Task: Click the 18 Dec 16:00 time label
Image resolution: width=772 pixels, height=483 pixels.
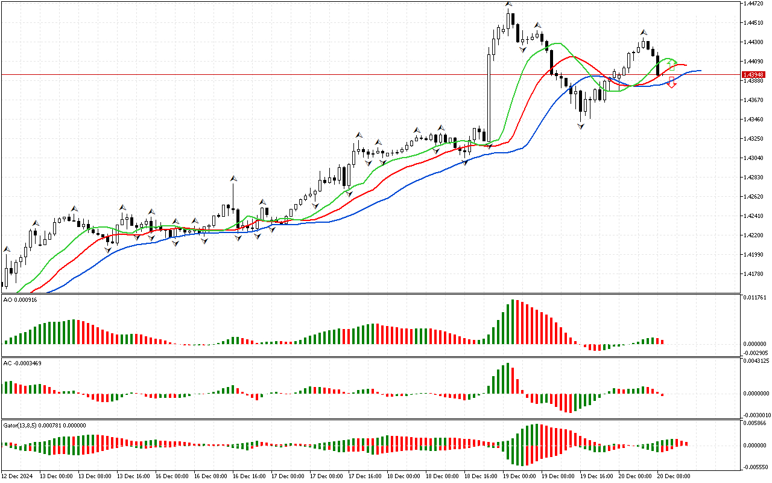Action: (x=481, y=476)
